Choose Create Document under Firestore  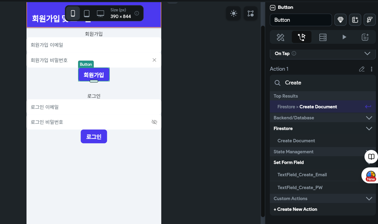click(296, 141)
